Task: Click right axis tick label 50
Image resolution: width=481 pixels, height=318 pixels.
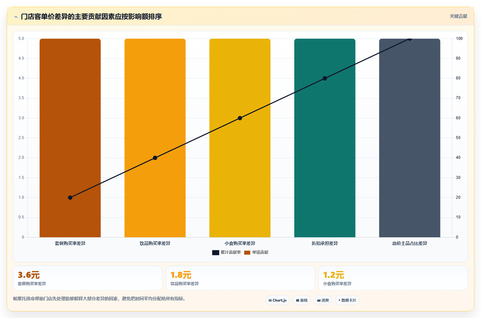Action: tap(458, 138)
